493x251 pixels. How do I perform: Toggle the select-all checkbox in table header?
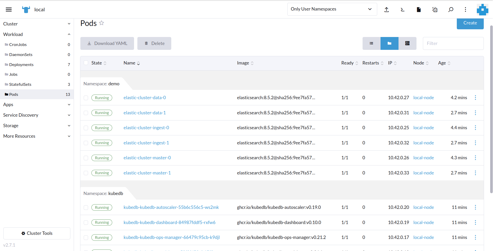(86, 63)
